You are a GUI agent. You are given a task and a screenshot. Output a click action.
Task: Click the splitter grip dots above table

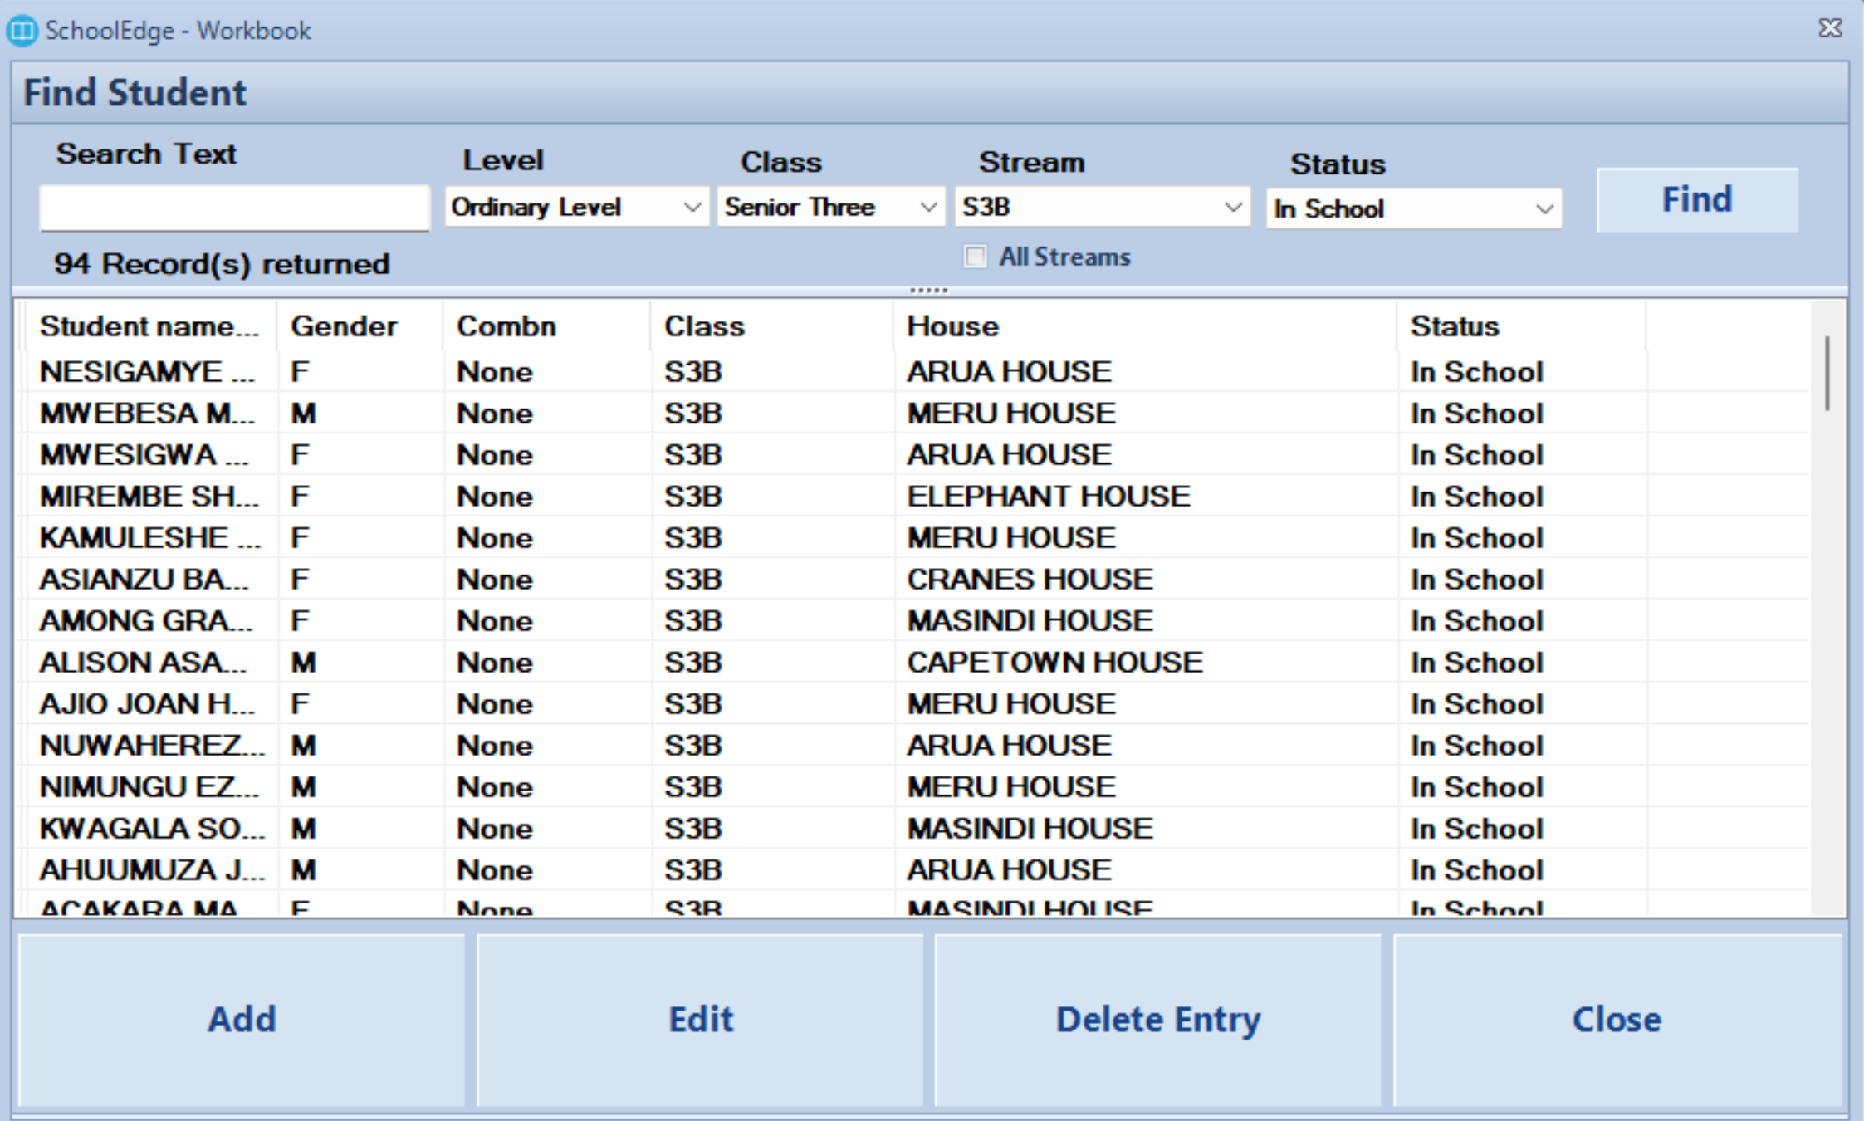[928, 291]
